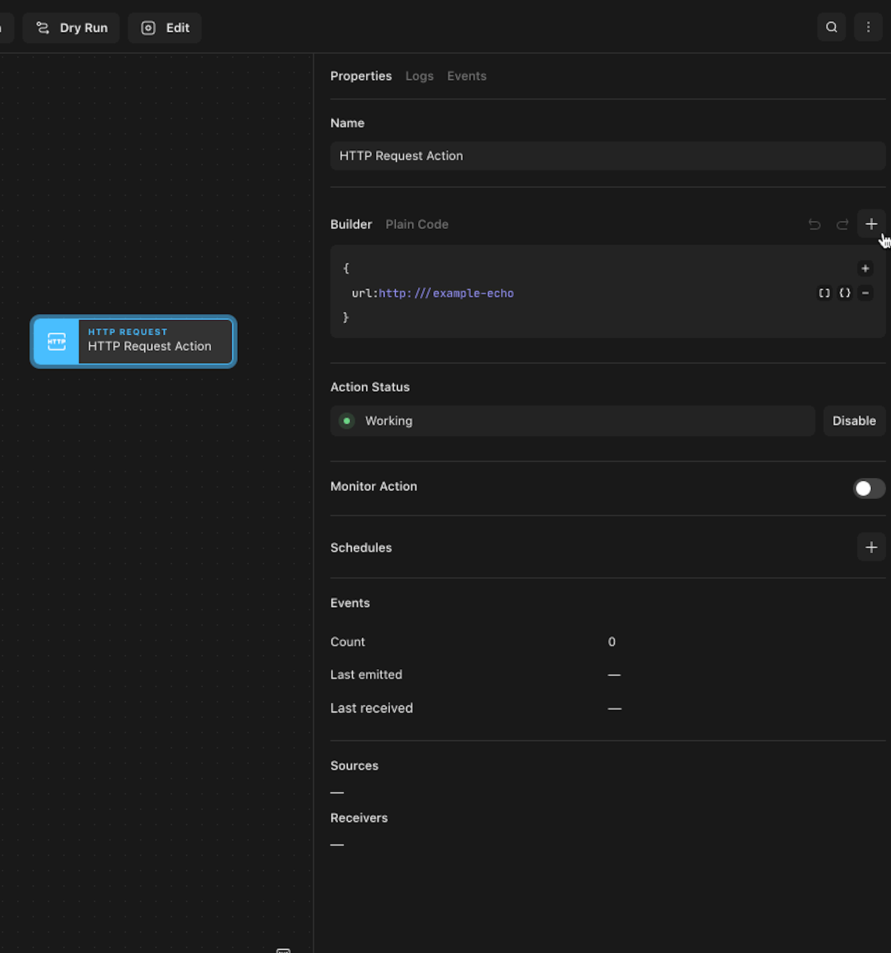Add a key inside the JSON object
This screenshot has height=953, width=891.
point(865,269)
